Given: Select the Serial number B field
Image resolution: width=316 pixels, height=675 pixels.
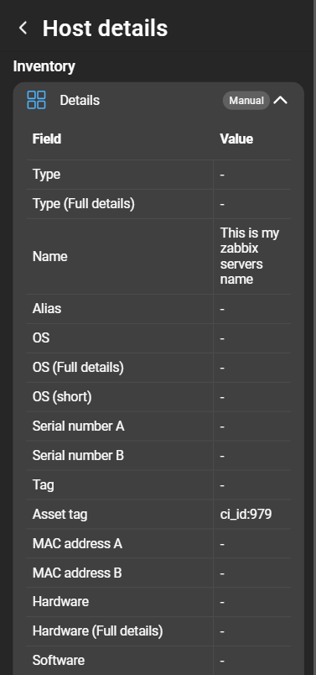Looking at the screenshot, I should pyautogui.click(x=78, y=455).
